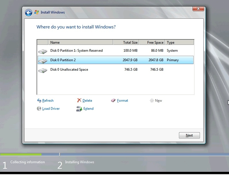Format the selected partition

(x=123, y=101)
